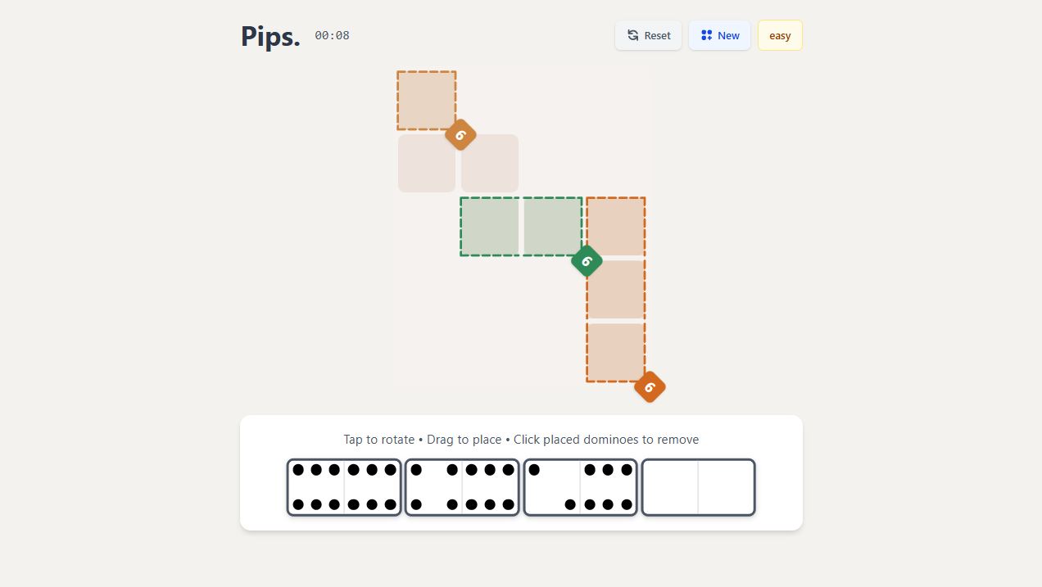This screenshot has width=1042, height=587.
Task: Click the left cell of the green region
Action: 490,227
